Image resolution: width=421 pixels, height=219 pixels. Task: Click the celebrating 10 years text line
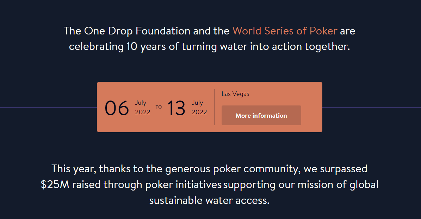(209, 47)
